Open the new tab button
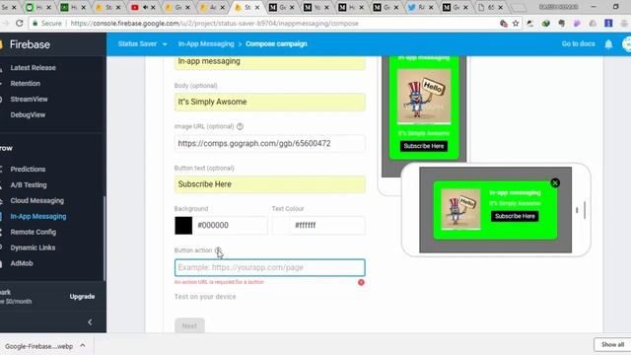Viewport: 631px width, 355px height. pos(519,7)
